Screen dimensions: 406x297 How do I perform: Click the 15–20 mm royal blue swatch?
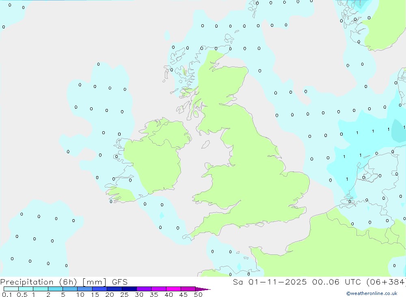[100, 289]
